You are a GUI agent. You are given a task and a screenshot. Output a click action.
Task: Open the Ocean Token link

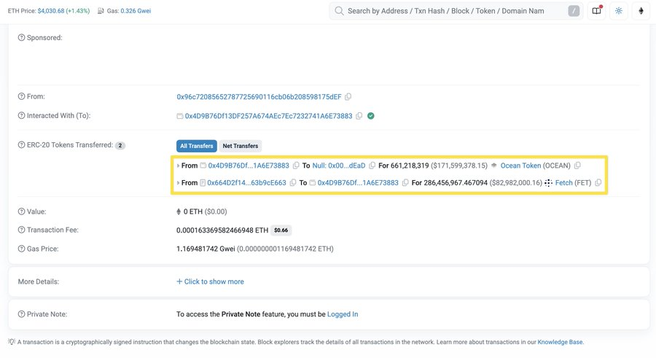520,166
